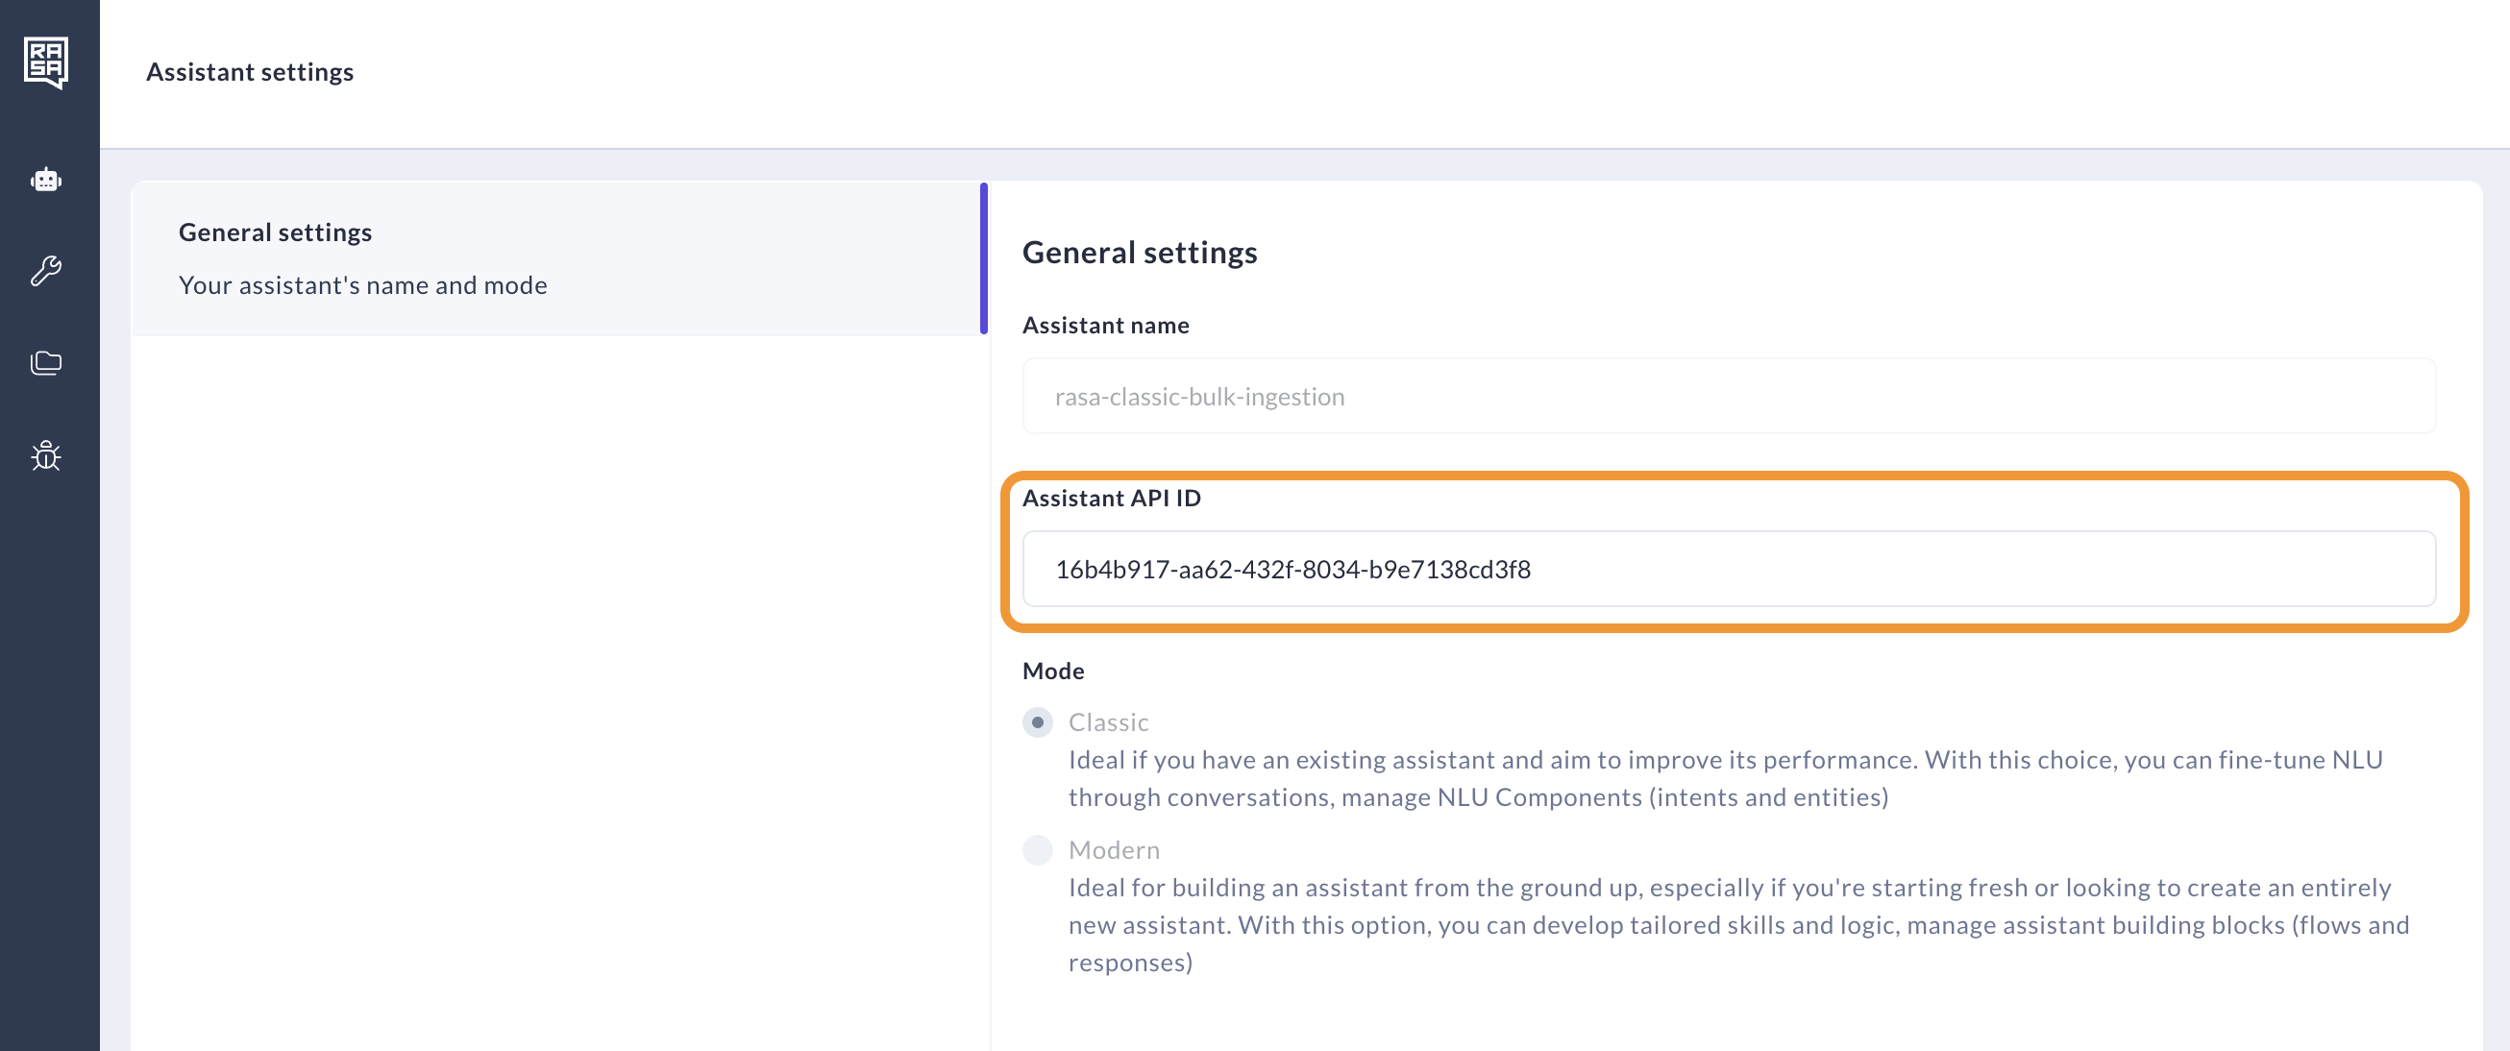Open the wrench settings icon
The width and height of the screenshot is (2510, 1051).
pyautogui.click(x=46, y=271)
